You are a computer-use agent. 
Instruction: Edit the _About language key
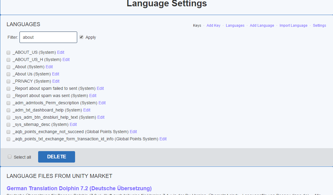pyautogui.click(x=49, y=67)
